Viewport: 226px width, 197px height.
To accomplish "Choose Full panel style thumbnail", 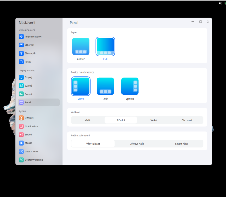I will (105, 46).
